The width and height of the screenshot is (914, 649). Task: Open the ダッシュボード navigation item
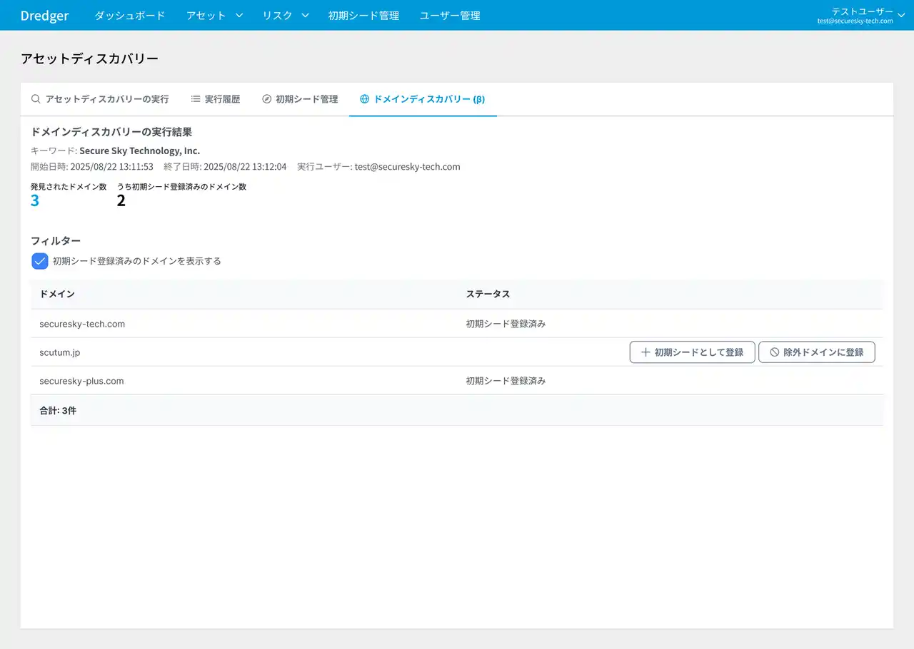point(129,15)
